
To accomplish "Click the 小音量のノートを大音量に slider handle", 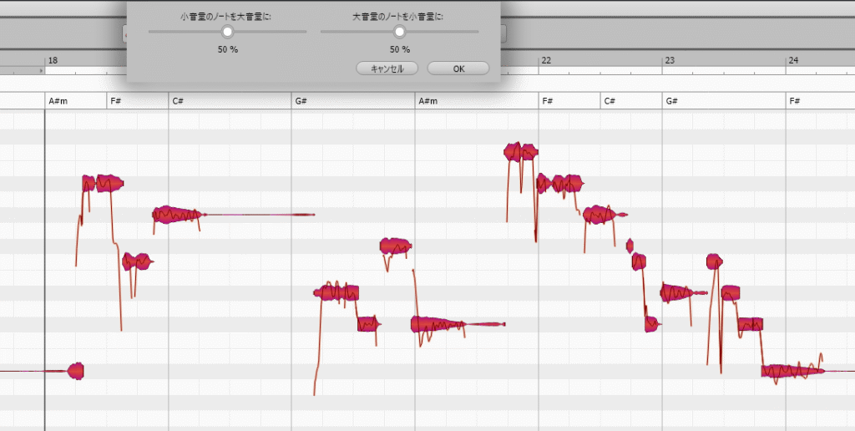I will click(x=227, y=33).
